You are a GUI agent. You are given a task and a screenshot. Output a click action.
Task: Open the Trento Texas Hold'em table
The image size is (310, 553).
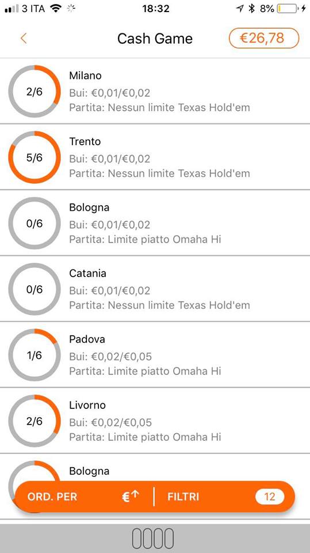tap(155, 157)
